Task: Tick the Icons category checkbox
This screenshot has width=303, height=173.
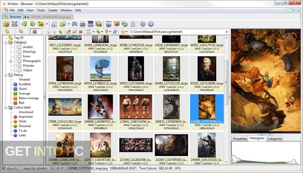Action: pos(16,56)
